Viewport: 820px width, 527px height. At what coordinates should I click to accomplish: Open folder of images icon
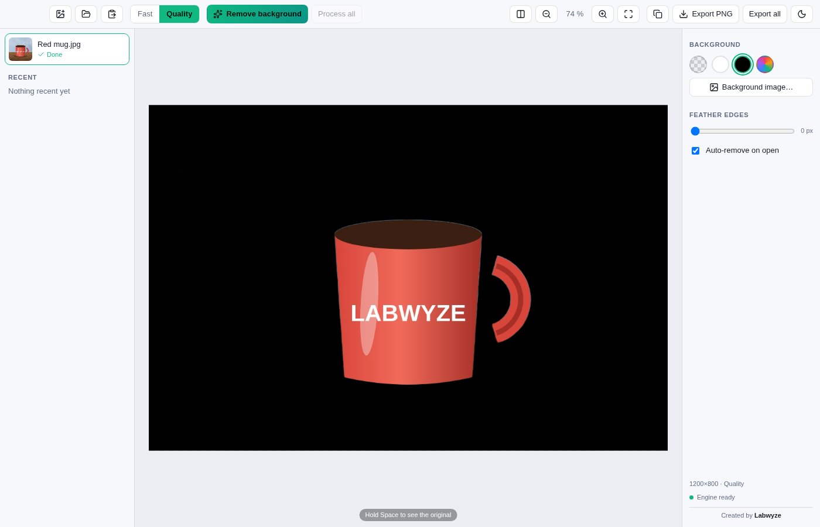[86, 14]
